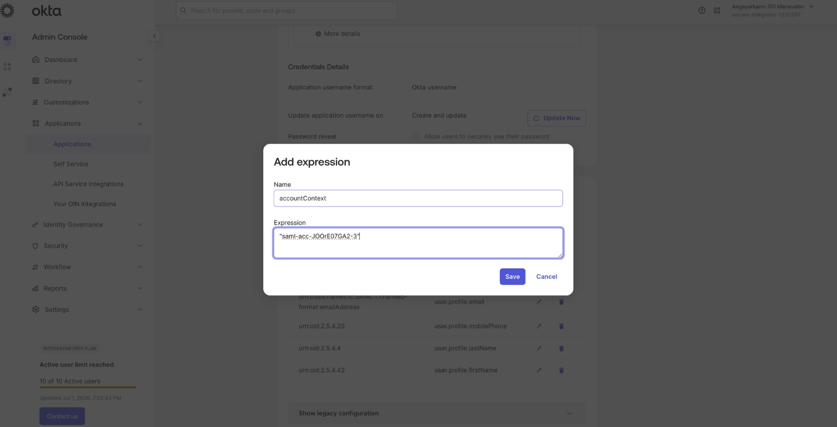Viewport: 837px width, 427px height.
Task: Click the Credentials Details heading
Action: [x=318, y=67]
